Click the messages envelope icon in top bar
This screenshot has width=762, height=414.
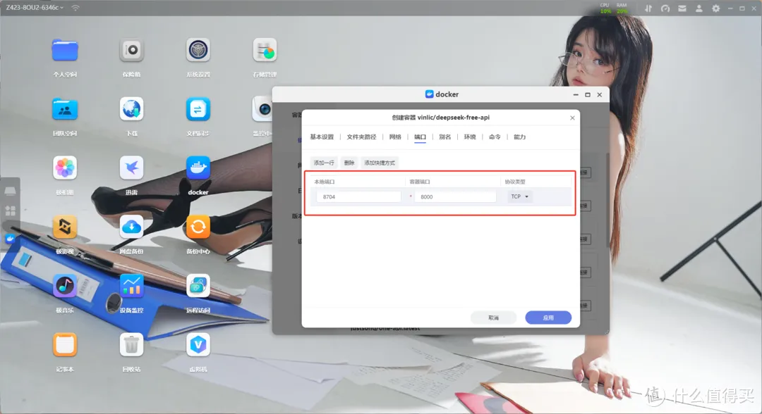681,8
